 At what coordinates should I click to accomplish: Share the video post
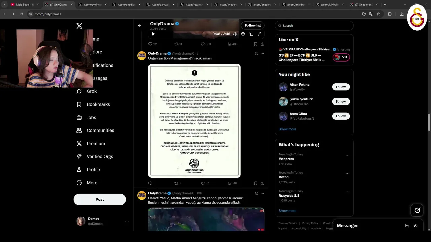[262, 44]
